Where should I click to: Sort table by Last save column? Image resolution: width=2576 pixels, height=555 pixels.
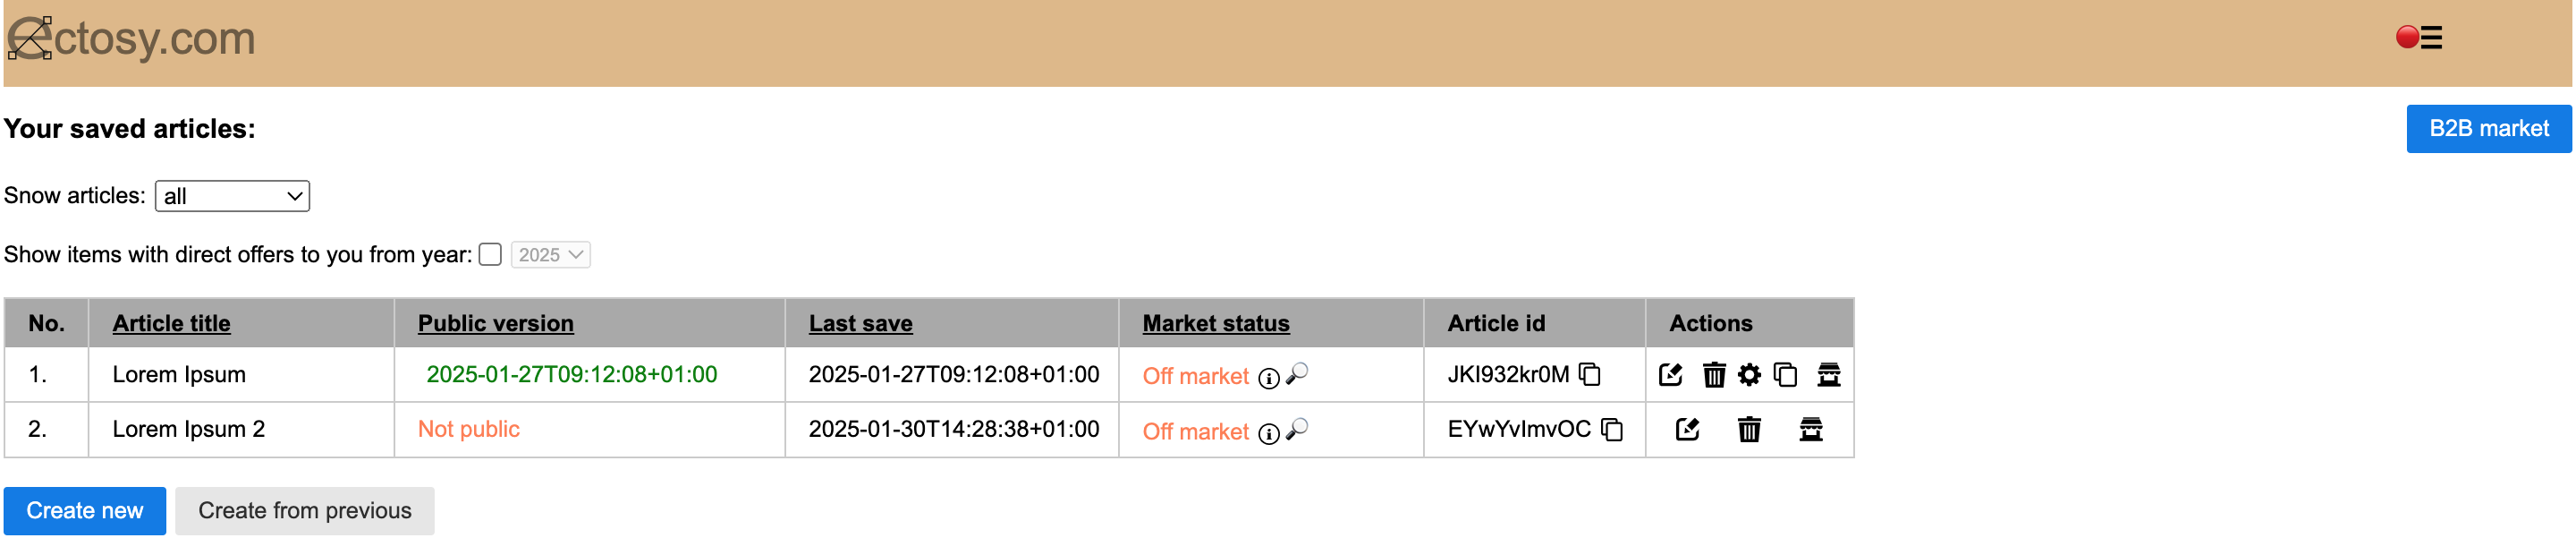(860, 323)
